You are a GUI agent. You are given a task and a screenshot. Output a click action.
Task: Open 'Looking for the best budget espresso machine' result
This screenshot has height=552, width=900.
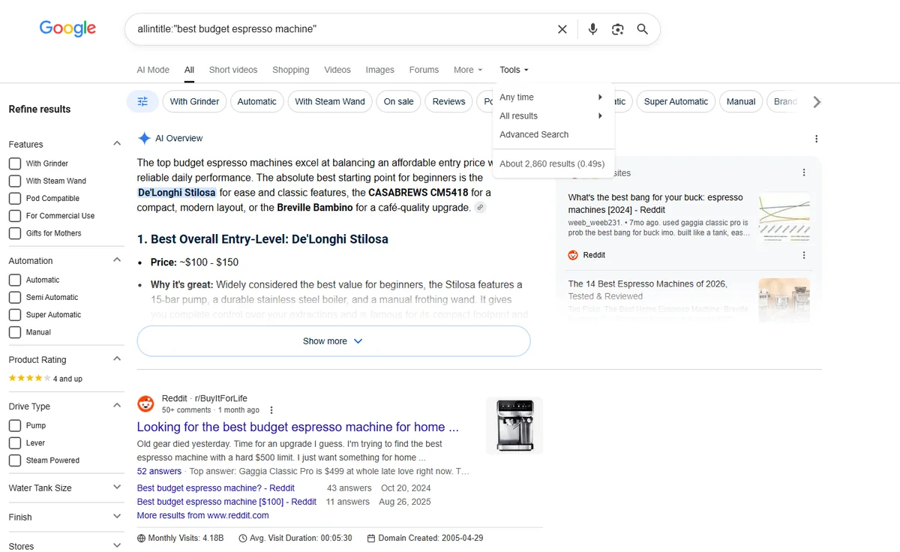click(298, 427)
